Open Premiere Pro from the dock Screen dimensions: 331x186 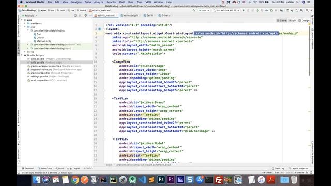[x=171, y=180]
